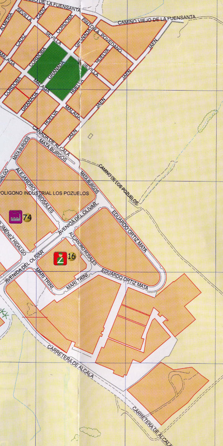Click the small rectangular building outline near Jaen street
Image resolution: width=223 pixels, height=446 pixels.
(91, 136)
